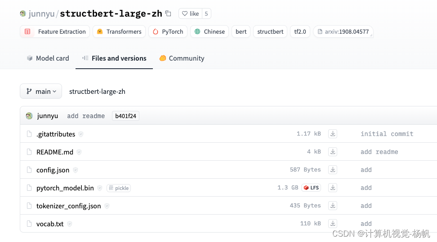Click file icon of .gitattributes row
The height and width of the screenshot is (242, 437).
tap(29, 134)
